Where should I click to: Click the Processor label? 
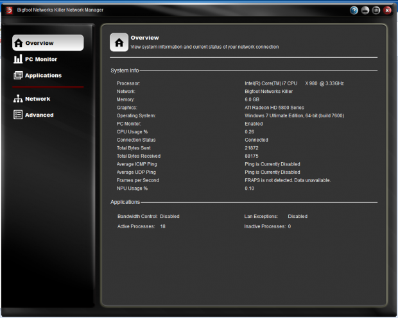(128, 83)
